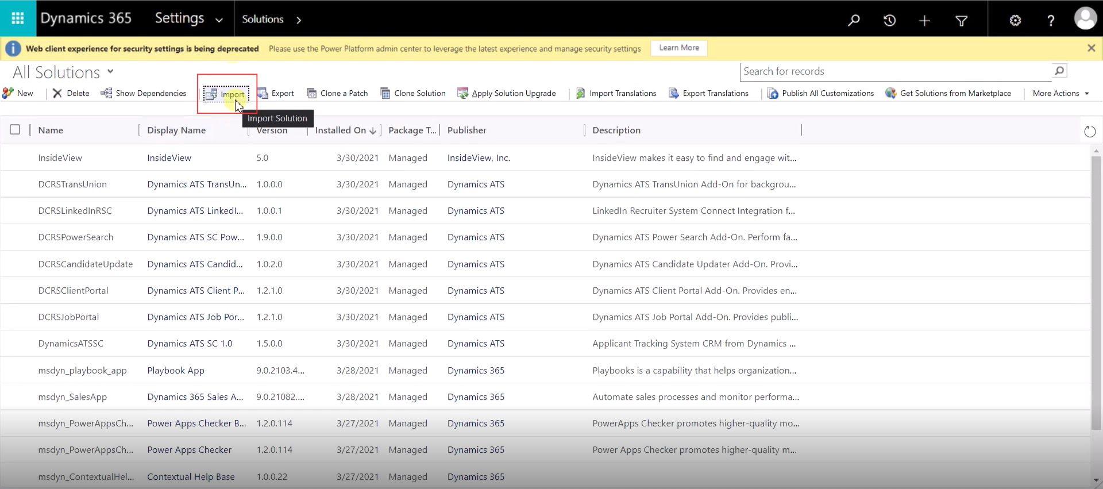Image resolution: width=1103 pixels, height=489 pixels.
Task: Open the user profile avatar
Action: (x=1085, y=18)
